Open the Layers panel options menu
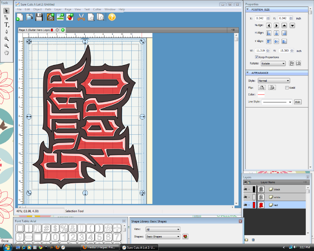 305,182
